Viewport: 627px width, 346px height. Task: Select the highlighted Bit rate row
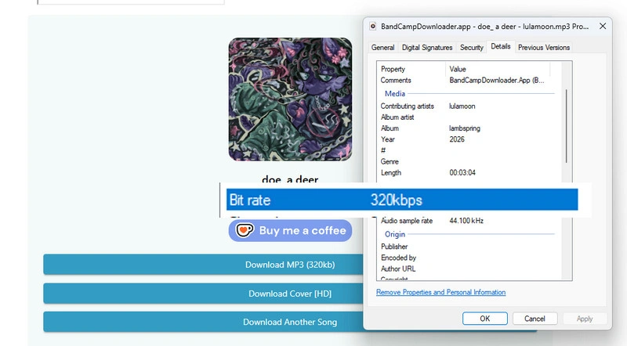tap(402, 200)
